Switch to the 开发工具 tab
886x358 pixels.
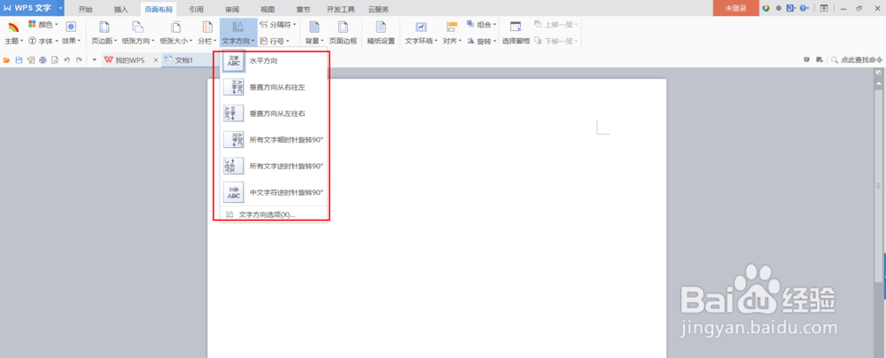tap(341, 9)
